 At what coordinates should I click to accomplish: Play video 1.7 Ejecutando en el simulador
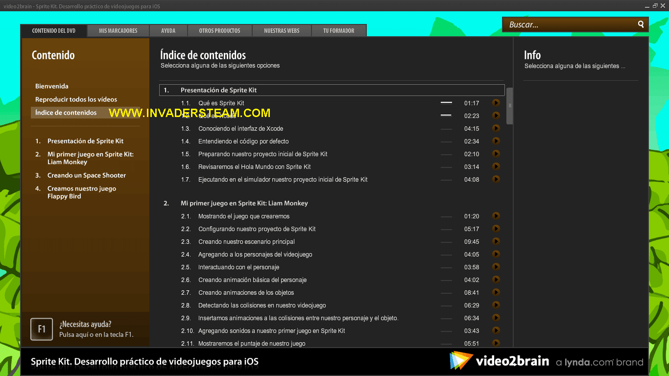[x=496, y=179]
